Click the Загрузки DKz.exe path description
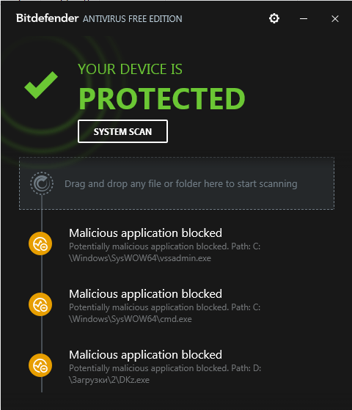 click(x=165, y=374)
